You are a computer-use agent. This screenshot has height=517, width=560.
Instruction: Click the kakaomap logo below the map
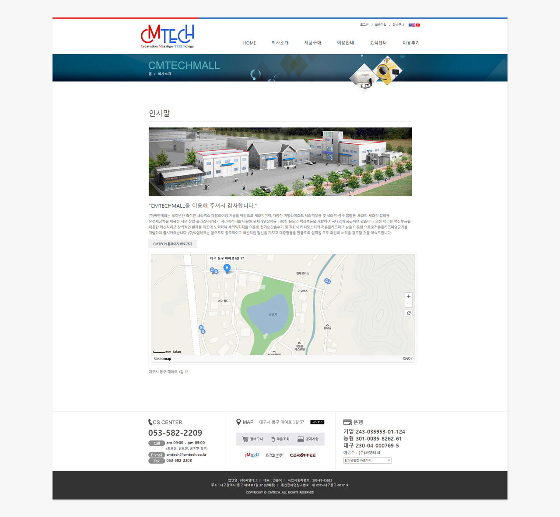click(x=162, y=359)
